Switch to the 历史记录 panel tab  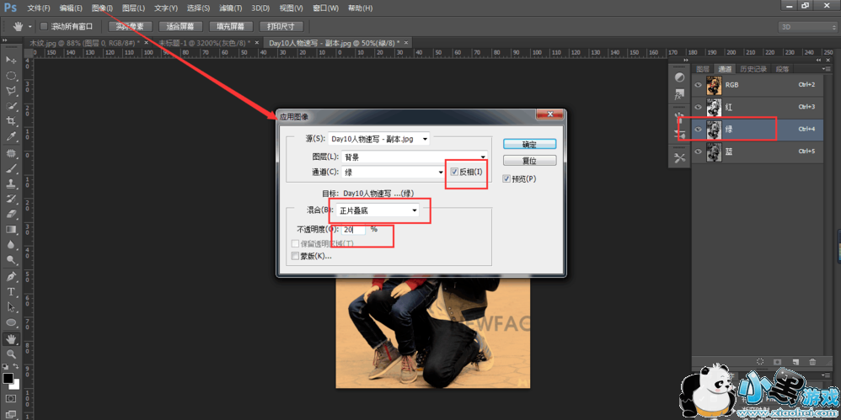pyautogui.click(x=753, y=68)
